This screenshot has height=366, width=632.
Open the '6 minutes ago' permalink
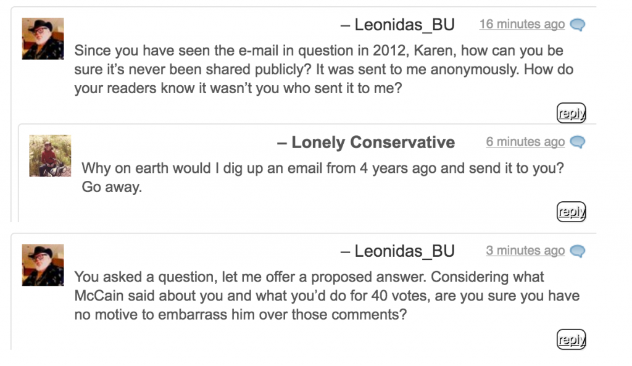point(525,142)
